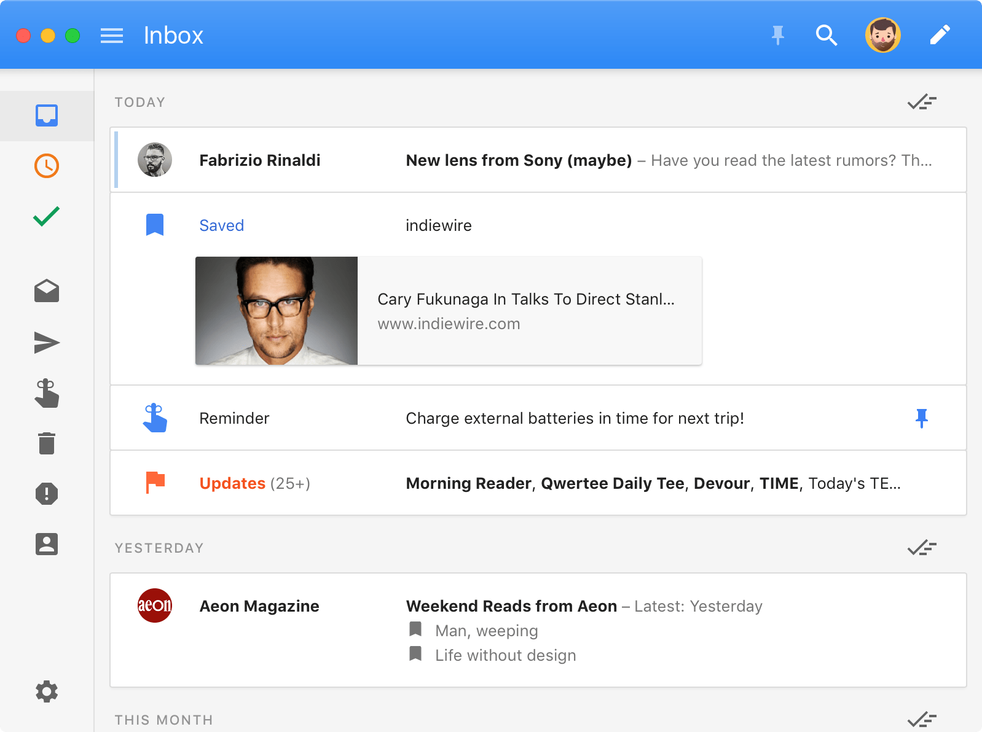Viewport: 982px width, 732px height.
Task: Open the search tool
Action: [x=827, y=36]
